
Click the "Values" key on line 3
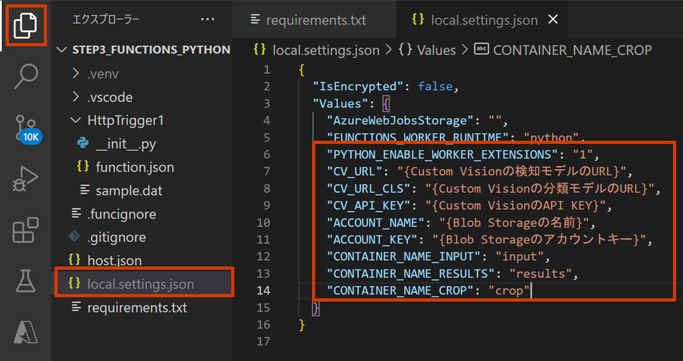click(341, 103)
